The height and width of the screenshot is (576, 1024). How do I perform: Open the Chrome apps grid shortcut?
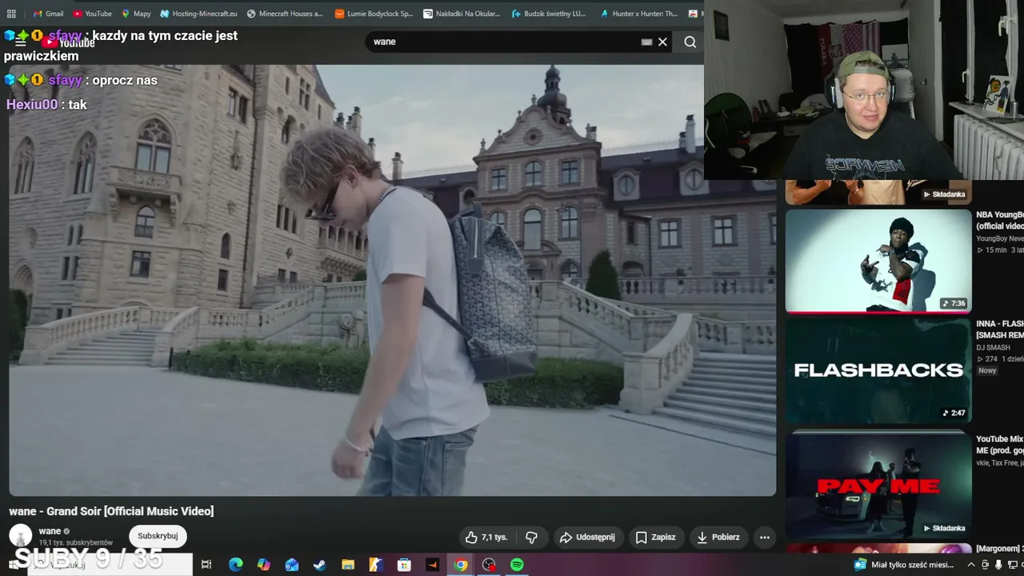point(11,14)
